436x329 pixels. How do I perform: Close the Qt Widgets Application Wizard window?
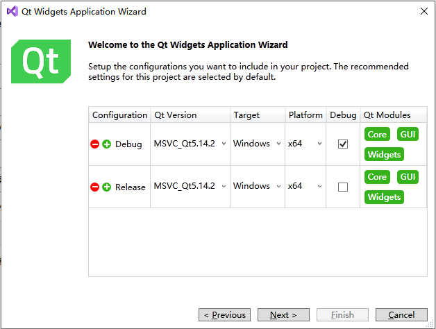[x=424, y=11]
